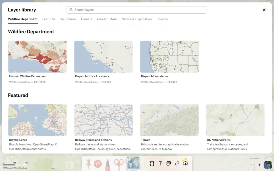
Task: Click the Bicycle Lanes title
Action: click(18, 140)
